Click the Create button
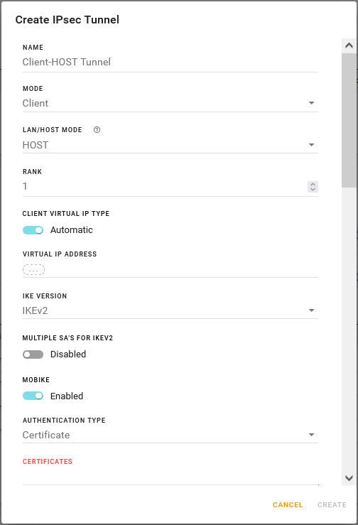This screenshot has width=358, height=525. pos(332,504)
